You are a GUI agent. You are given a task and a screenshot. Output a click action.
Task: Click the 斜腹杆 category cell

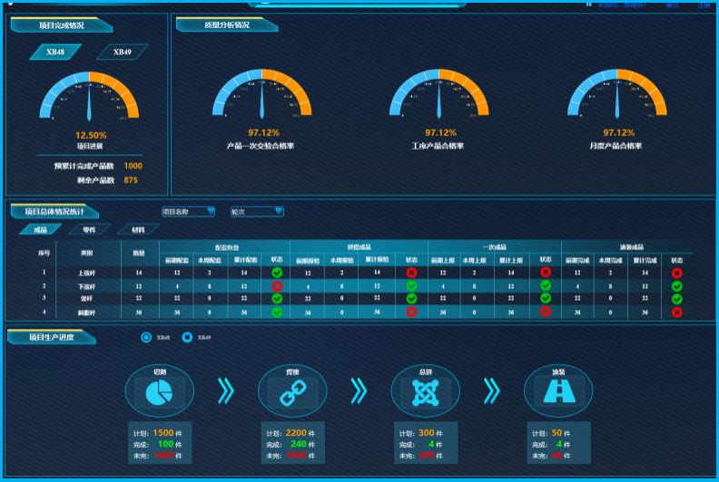tap(86, 313)
